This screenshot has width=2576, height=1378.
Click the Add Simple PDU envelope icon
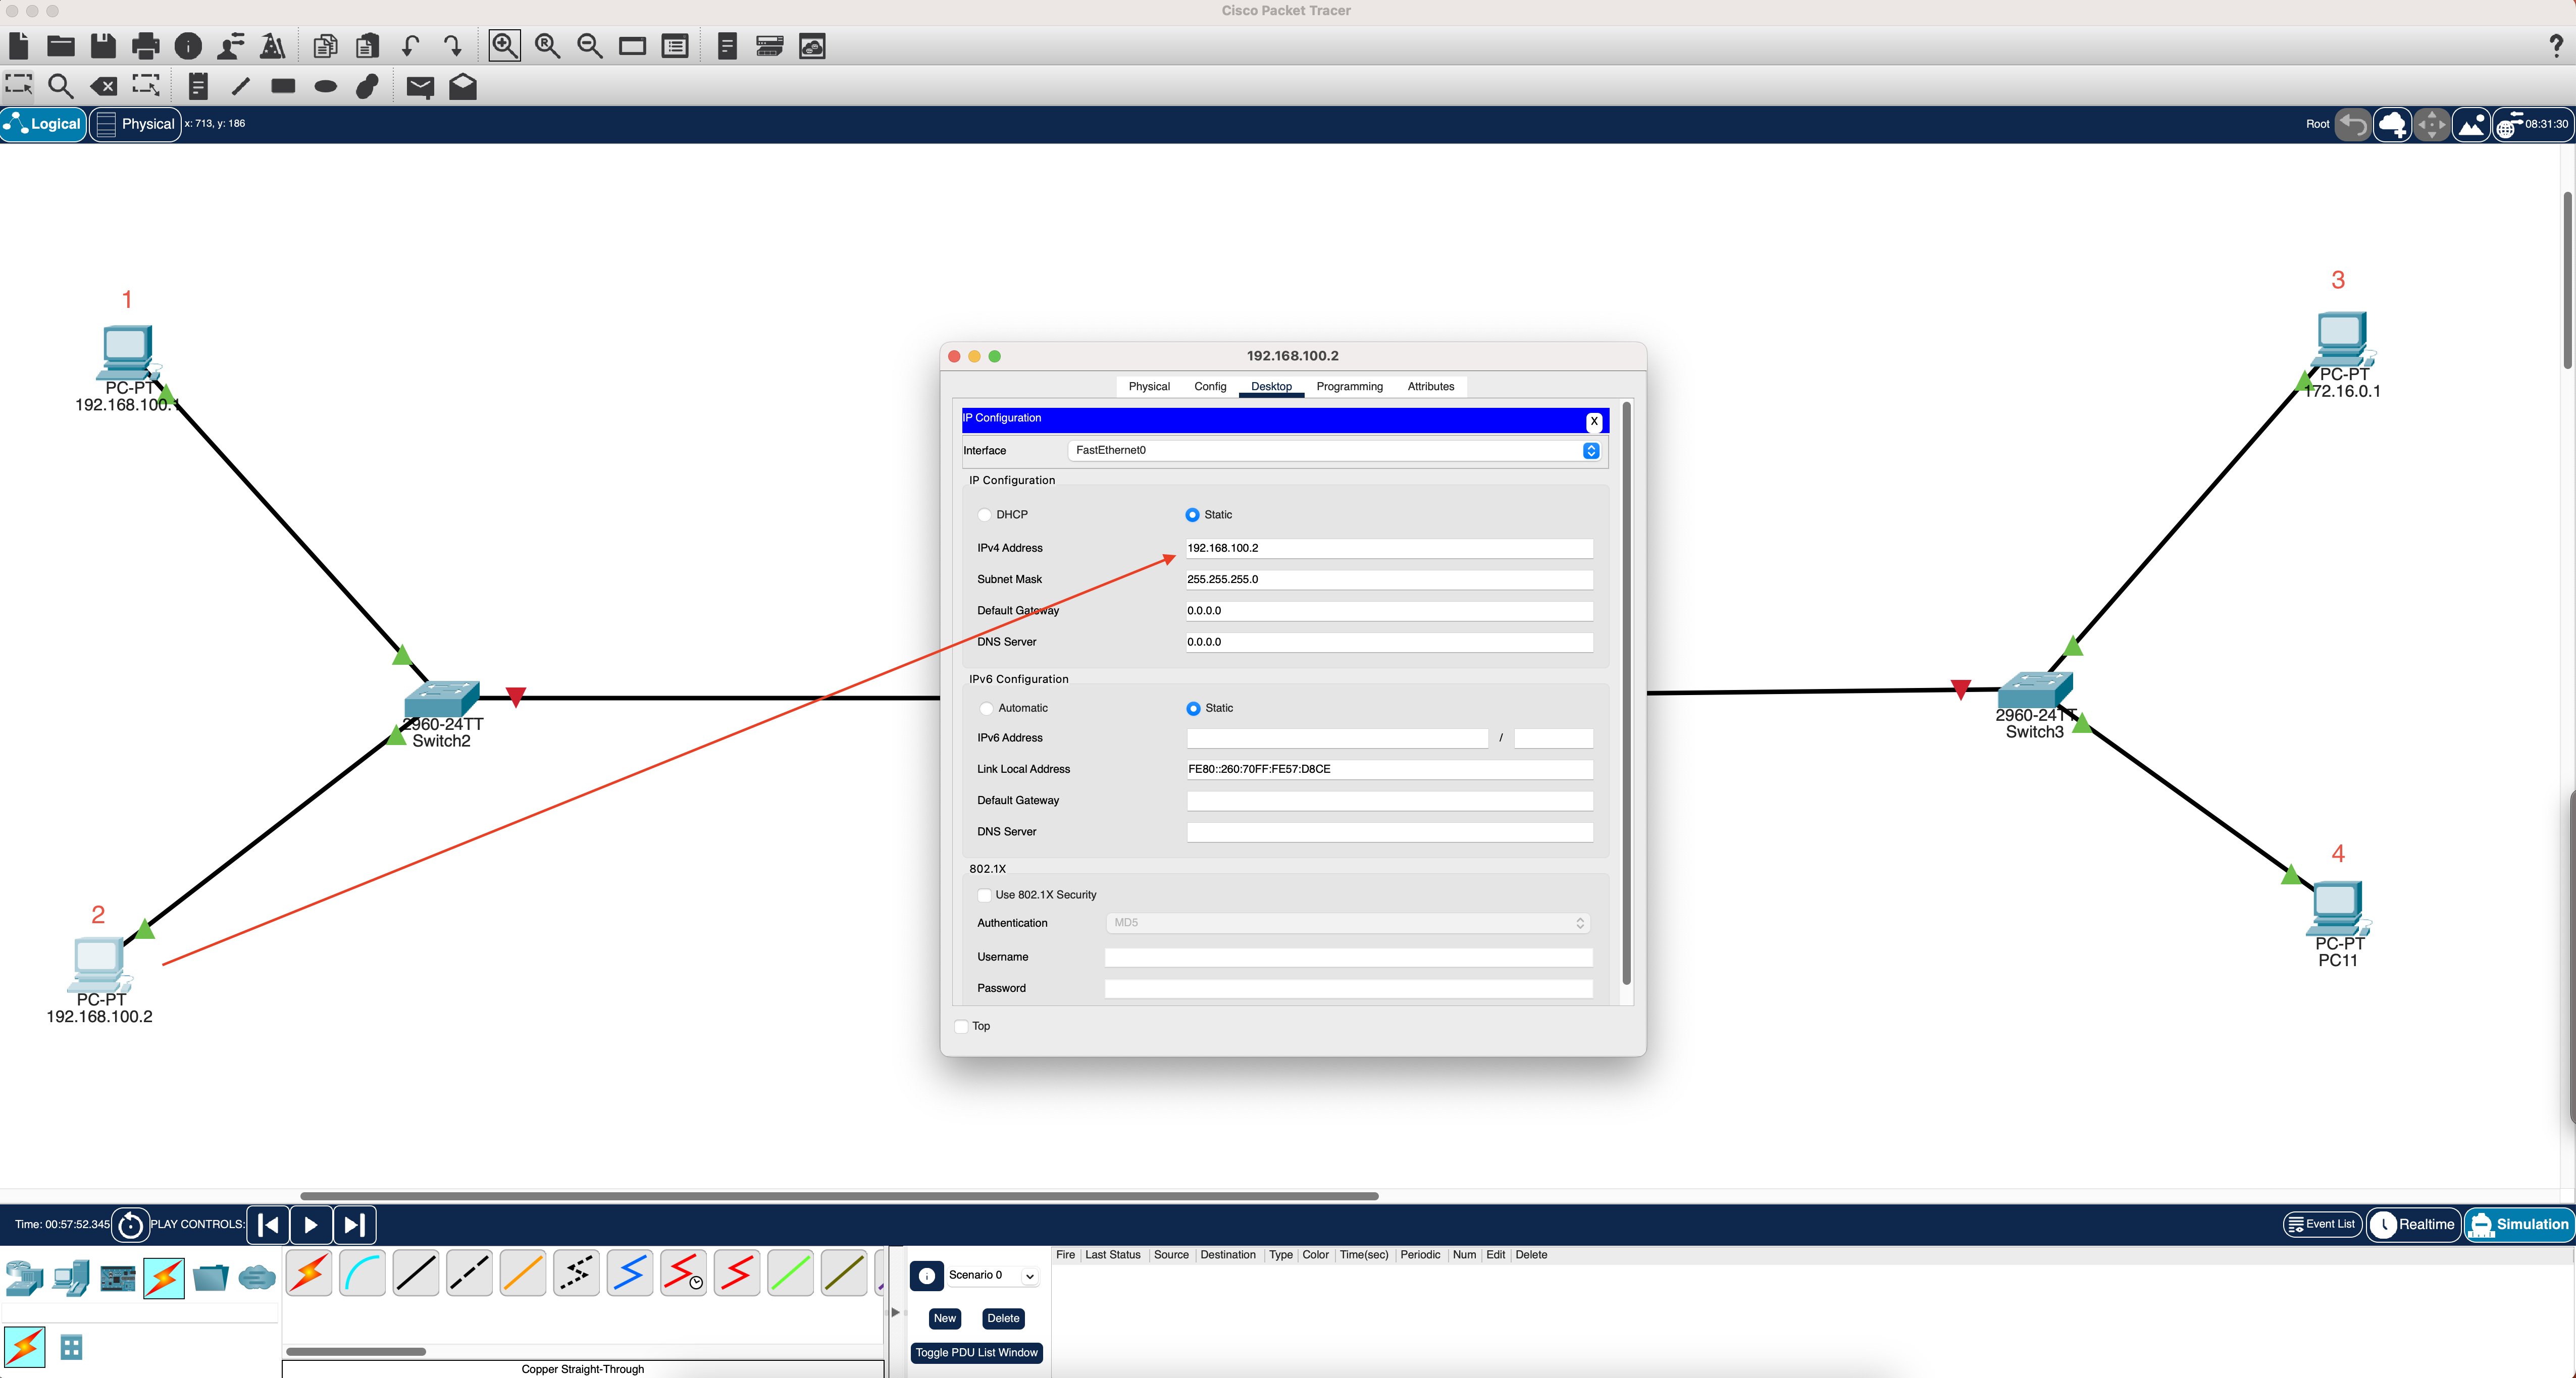click(x=420, y=87)
